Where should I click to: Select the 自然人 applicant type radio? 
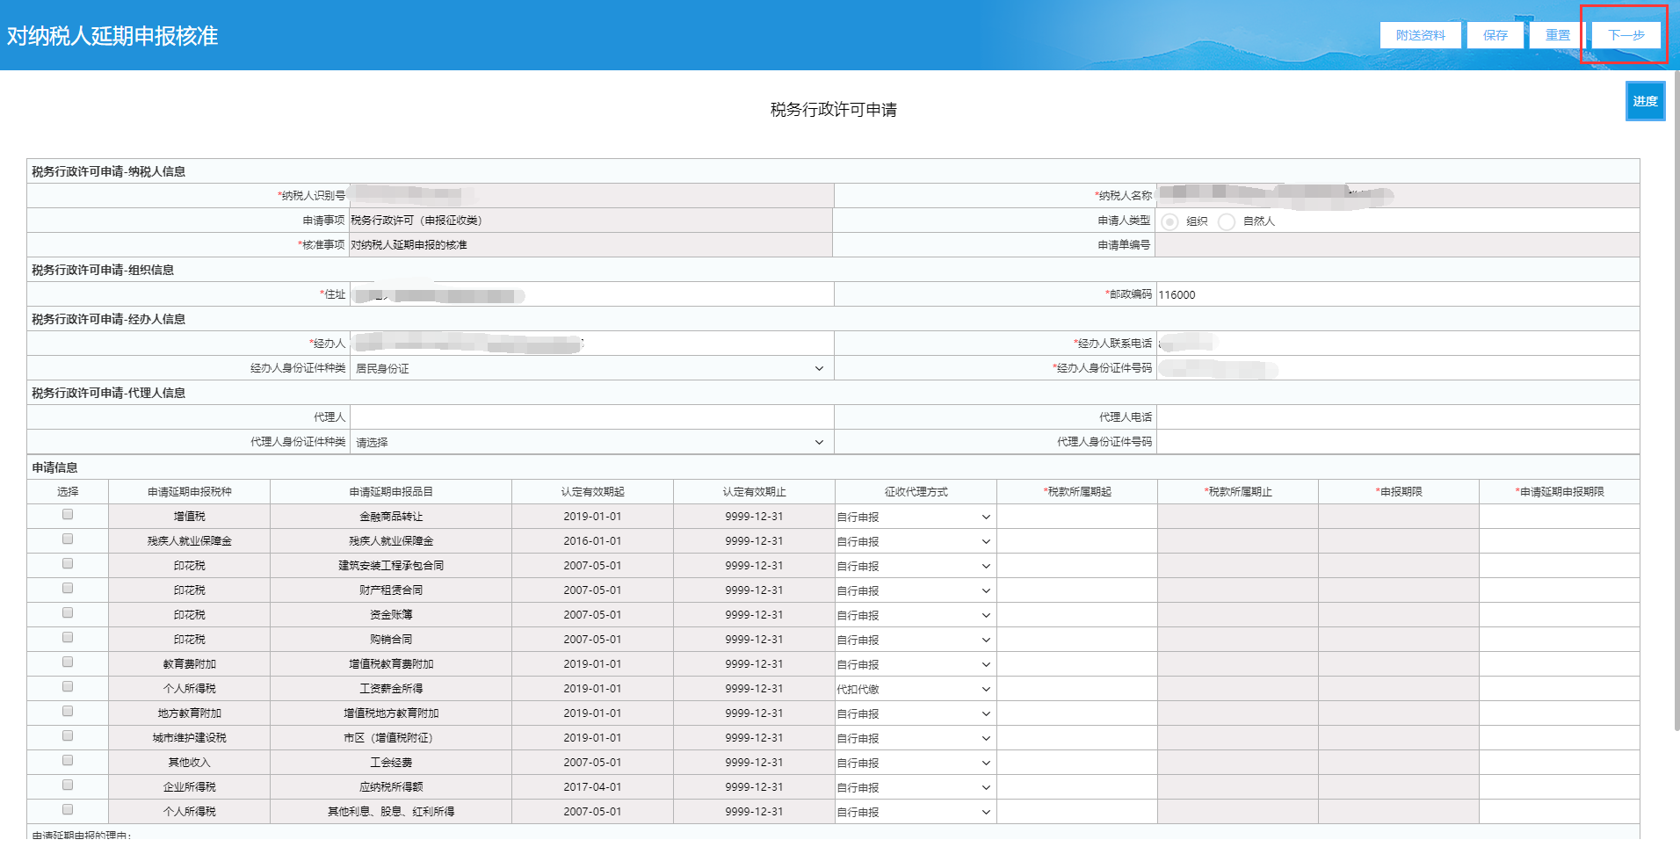click(1227, 221)
